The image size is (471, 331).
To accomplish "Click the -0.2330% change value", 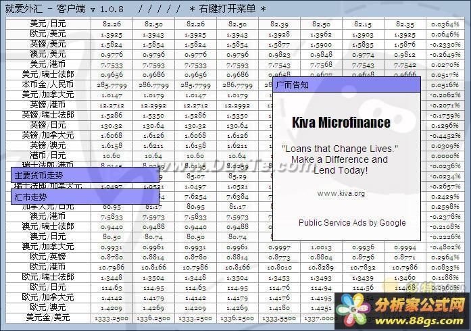I will (x=445, y=45).
